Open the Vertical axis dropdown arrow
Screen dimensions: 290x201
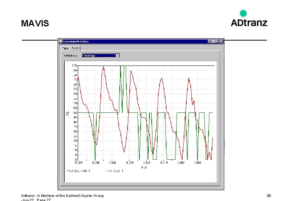[118, 55]
